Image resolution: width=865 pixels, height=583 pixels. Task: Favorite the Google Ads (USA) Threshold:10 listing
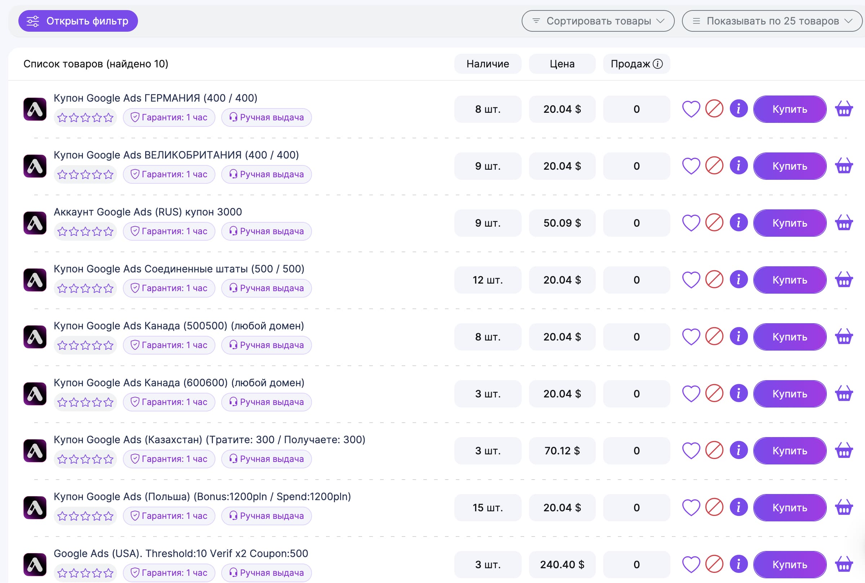click(691, 564)
